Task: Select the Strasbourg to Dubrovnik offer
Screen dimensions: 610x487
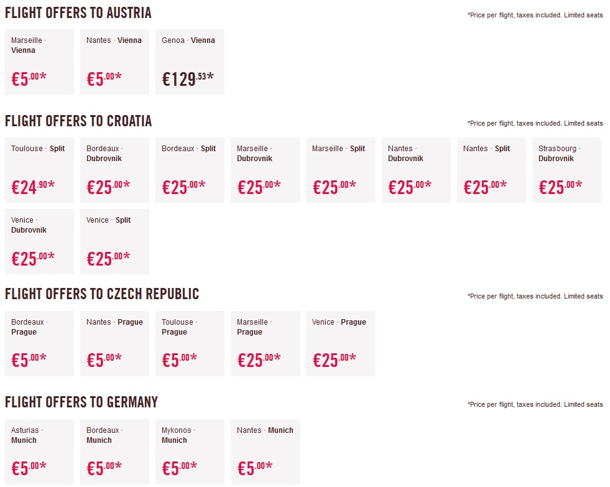Action: [x=566, y=170]
